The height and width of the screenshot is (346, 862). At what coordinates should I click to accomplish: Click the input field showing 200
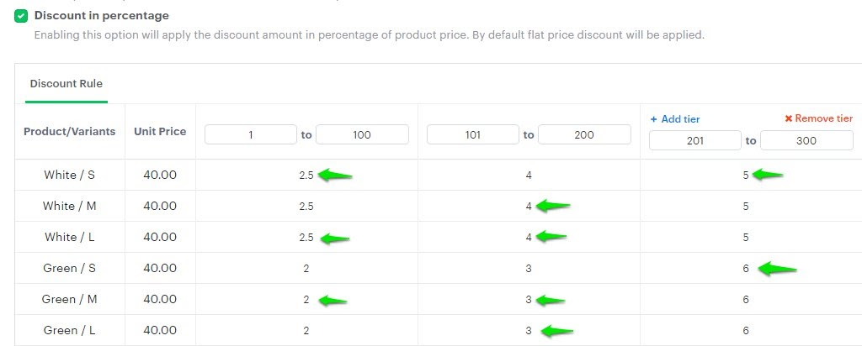(584, 134)
